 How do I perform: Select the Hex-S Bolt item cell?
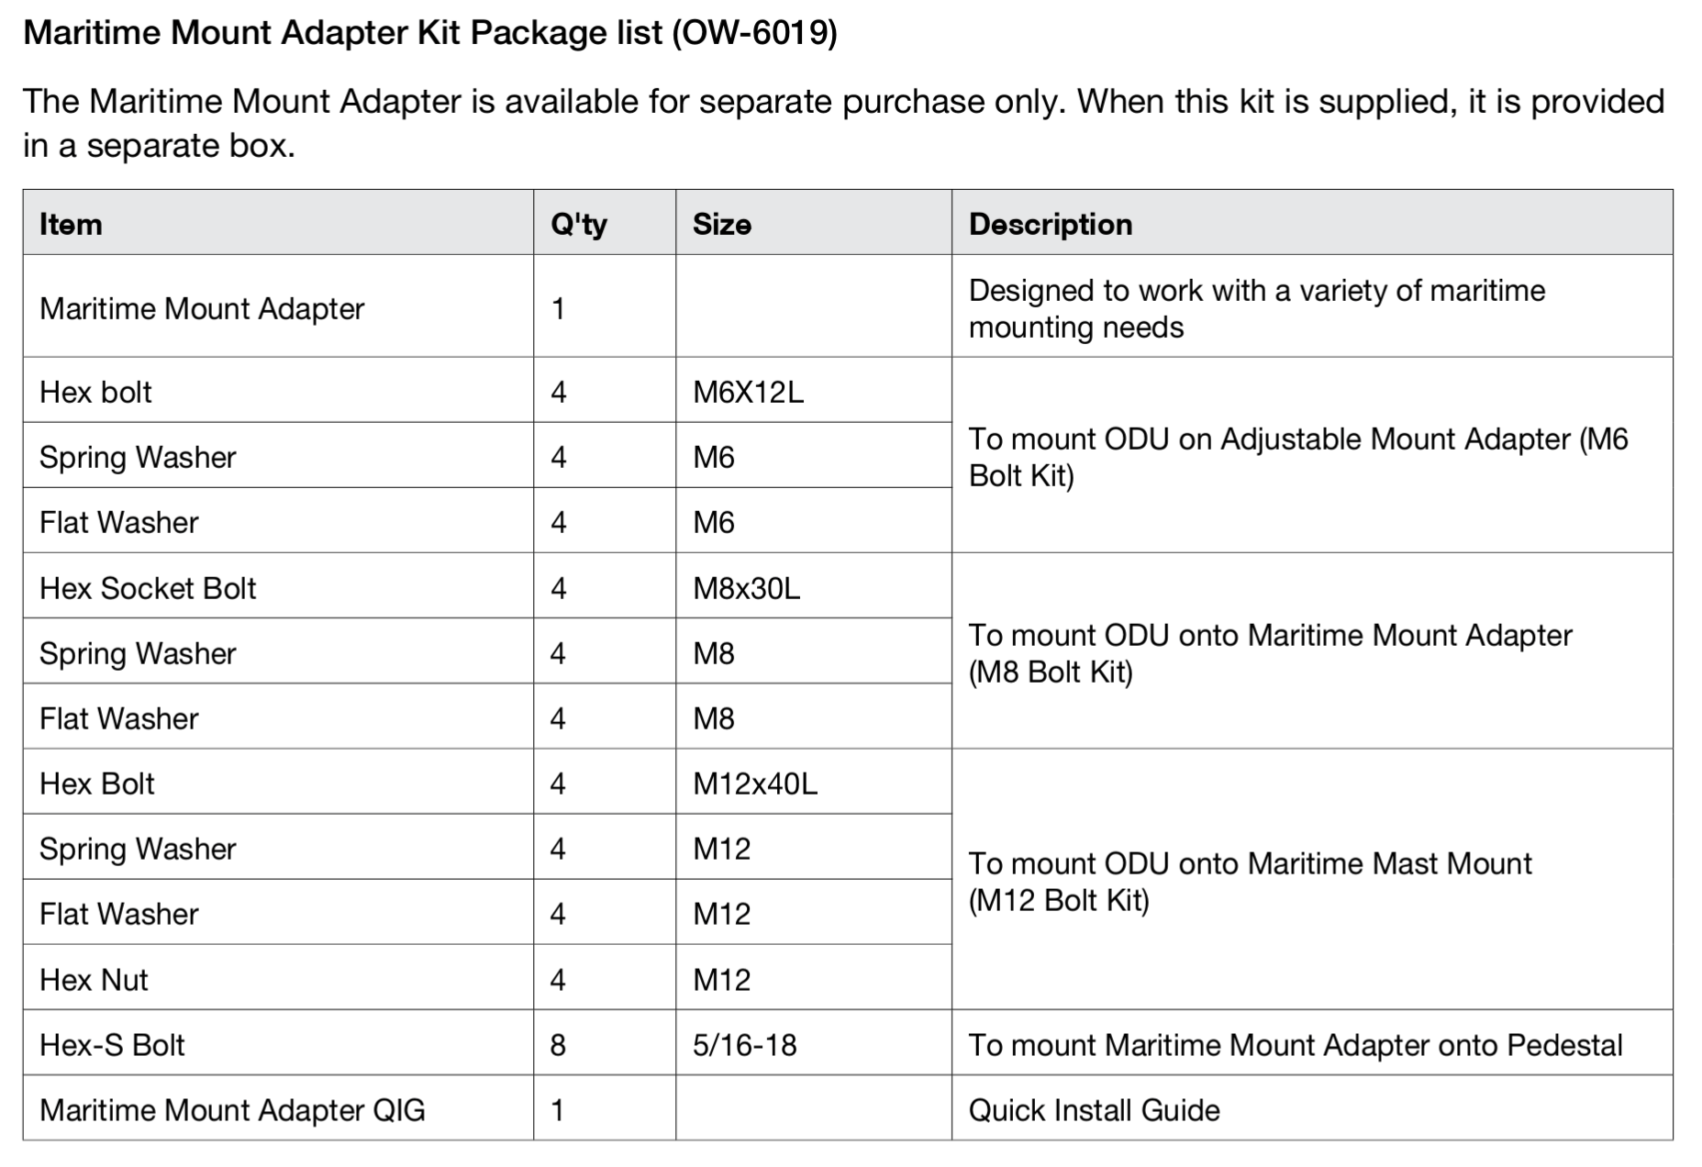(278, 1043)
